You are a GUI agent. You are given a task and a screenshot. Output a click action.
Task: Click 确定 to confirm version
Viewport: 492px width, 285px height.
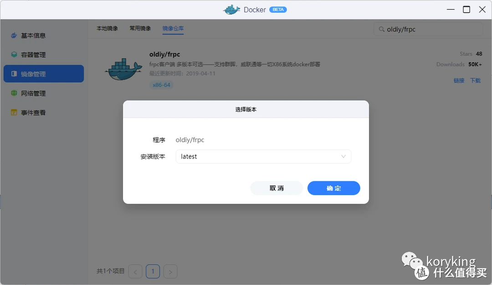(x=333, y=188)
